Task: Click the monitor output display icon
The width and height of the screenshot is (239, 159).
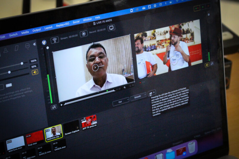Action: coord(111,28)
